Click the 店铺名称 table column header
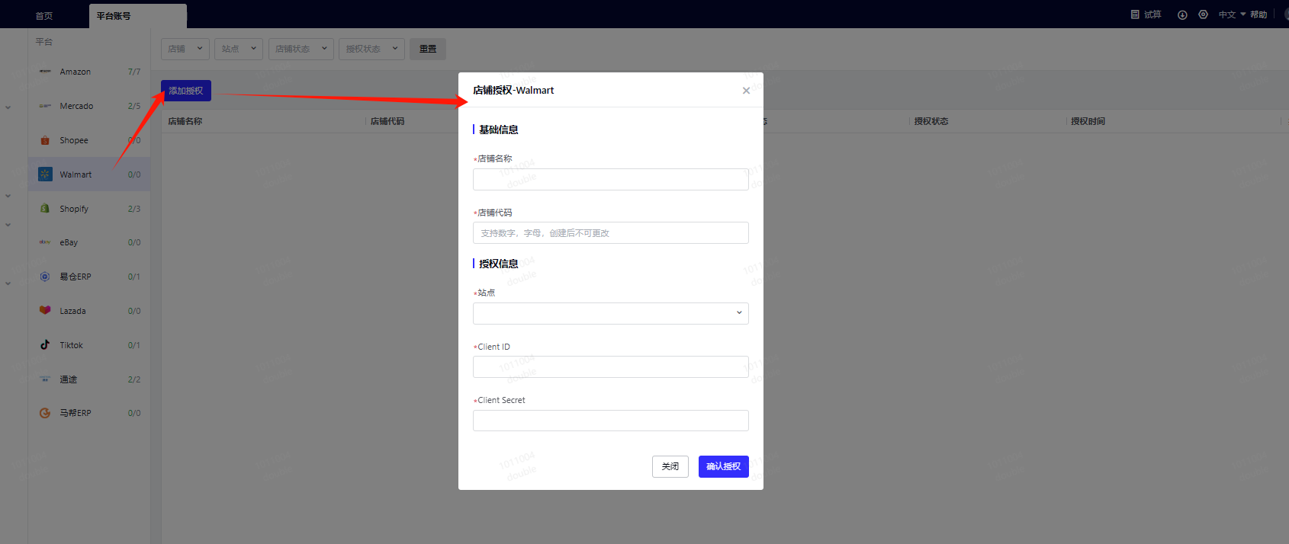Image resolution: width=1289 pixels, height=544 pixels. (x=185, y=121)
